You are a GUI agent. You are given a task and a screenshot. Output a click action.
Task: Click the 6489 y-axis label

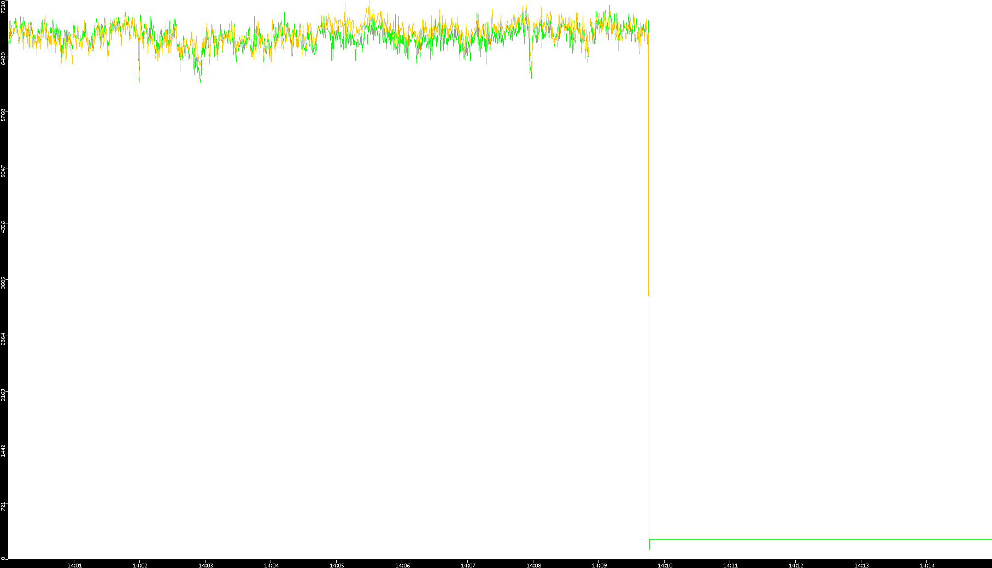pos(3,58)
